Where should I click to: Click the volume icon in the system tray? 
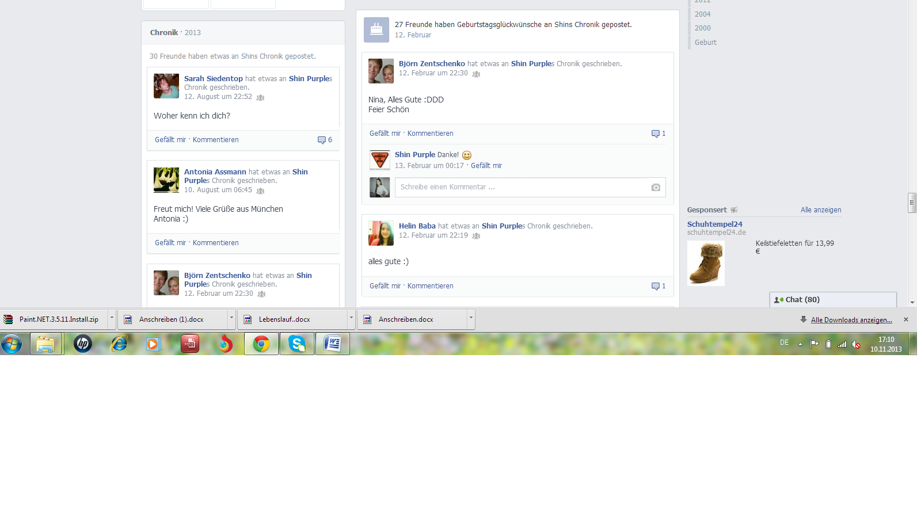pyautogui.click(x=856, y=344)
